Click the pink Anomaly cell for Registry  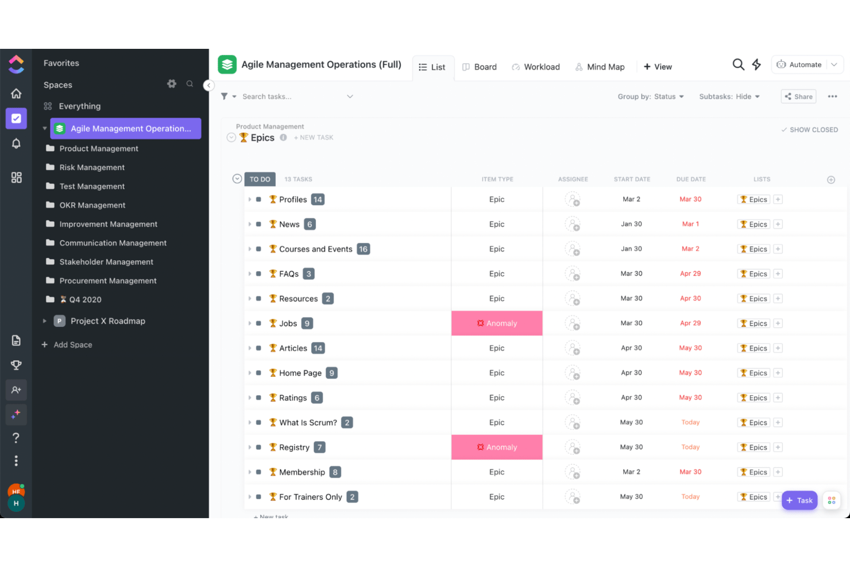tap(497, 448)
